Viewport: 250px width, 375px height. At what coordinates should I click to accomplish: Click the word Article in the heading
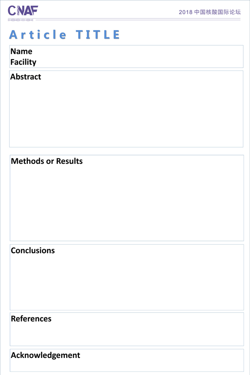(38, 35)
